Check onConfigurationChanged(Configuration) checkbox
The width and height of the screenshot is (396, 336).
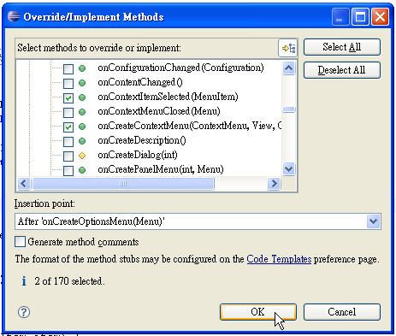[68, 68]
